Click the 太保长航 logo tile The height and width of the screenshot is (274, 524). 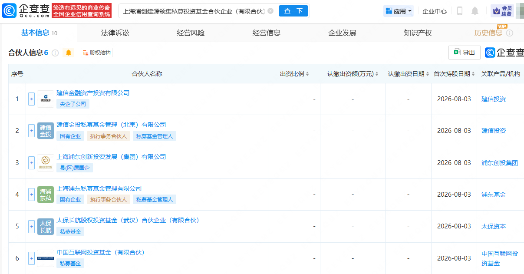pos(46,226)
